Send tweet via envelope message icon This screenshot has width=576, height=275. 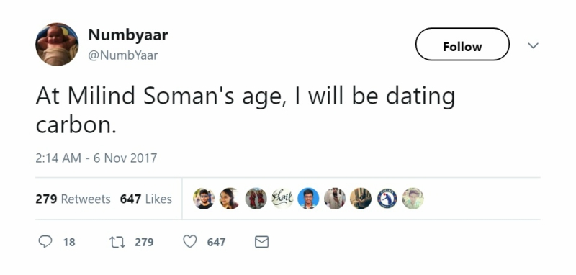261,242
